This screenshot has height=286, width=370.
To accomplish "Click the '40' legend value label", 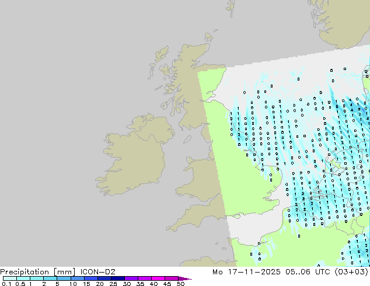I will pos(153,284).
